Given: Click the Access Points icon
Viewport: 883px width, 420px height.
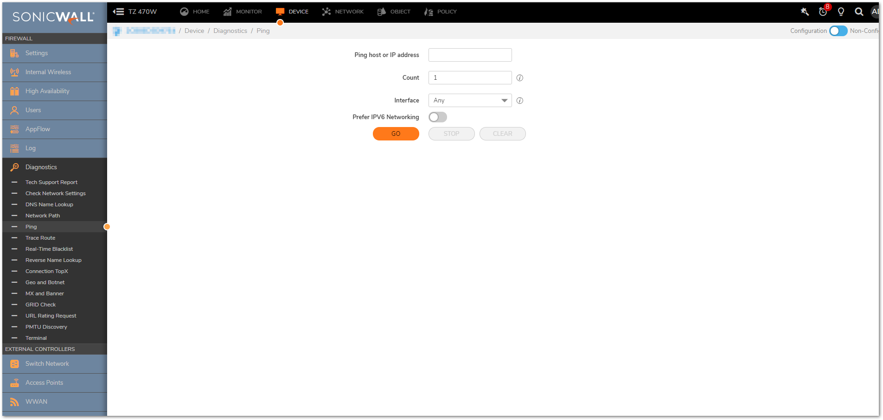Looking at the screenshot, I should tap(14, 383).
